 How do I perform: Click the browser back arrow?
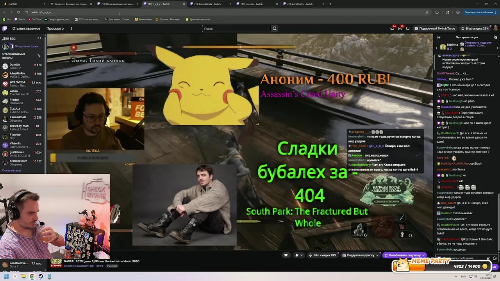(x=4, y=12)
